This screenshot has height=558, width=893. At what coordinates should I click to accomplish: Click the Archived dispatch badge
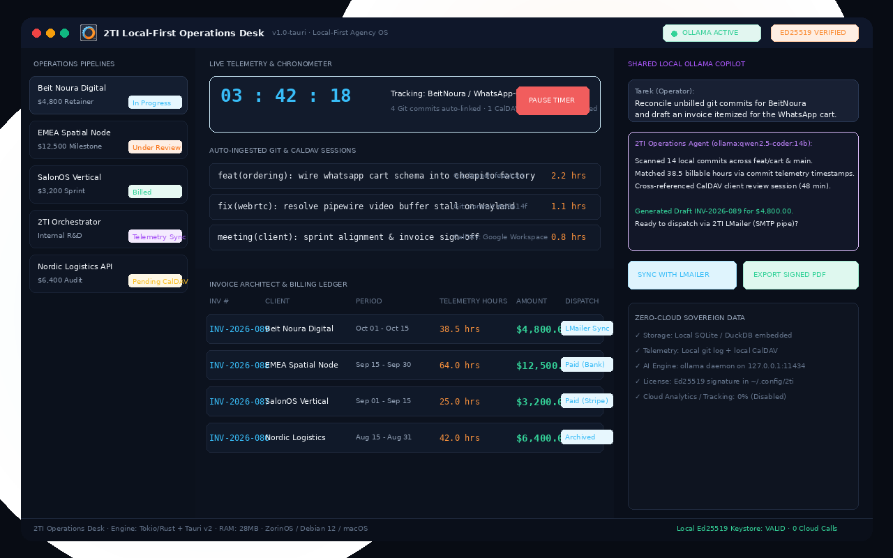[x=587, y=437]
